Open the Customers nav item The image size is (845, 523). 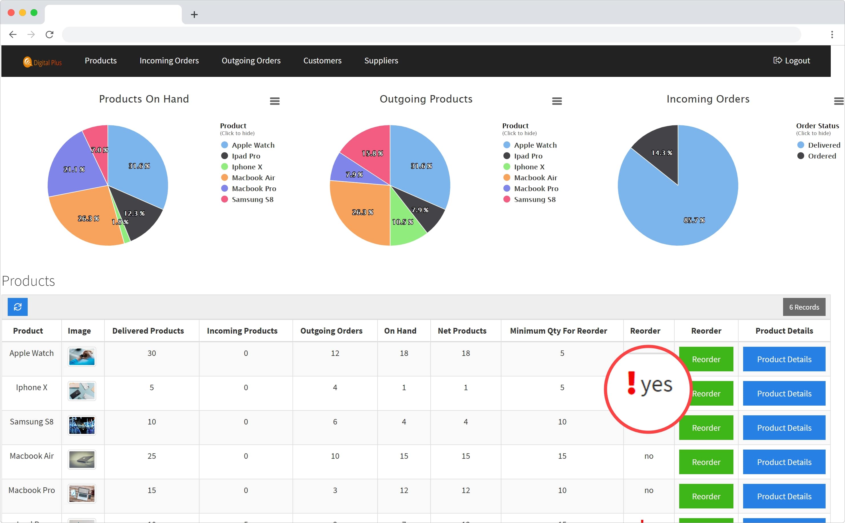click(x=322, y=61)
